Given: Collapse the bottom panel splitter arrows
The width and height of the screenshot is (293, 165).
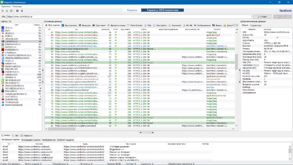Looking at the screenshot, I should (x=146, y=133).
